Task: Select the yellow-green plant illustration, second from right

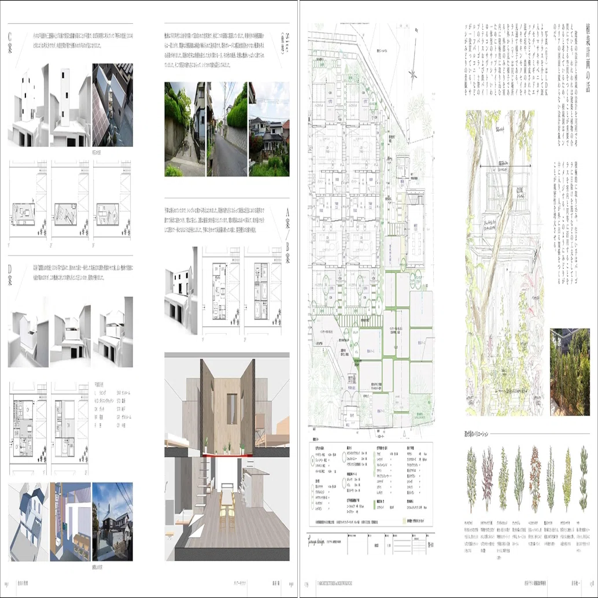Action: click(x=567, y=479)
